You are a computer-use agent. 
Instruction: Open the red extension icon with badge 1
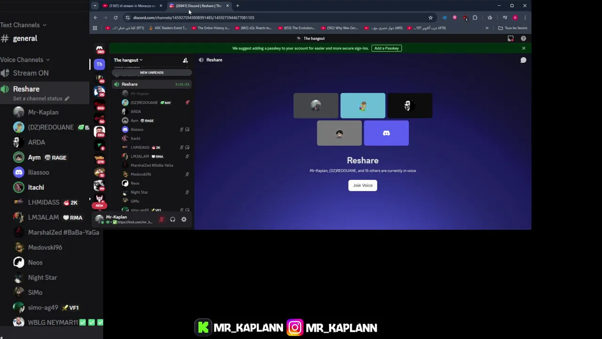point(465,17)
